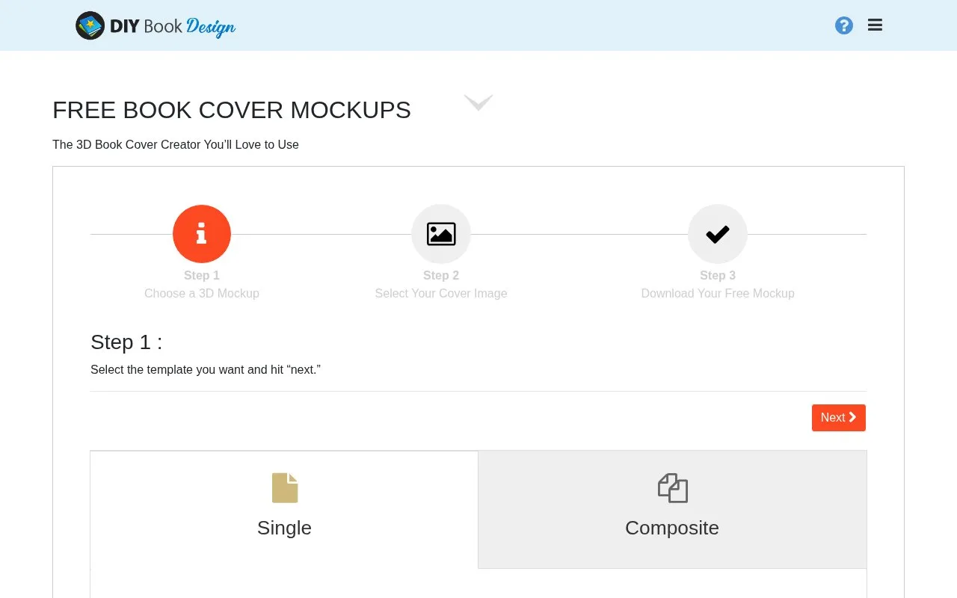Click the '3D Book Cover Creator' tagline text
The height and width of the screenshot is (598, 957).
click(x=176, y=144)
